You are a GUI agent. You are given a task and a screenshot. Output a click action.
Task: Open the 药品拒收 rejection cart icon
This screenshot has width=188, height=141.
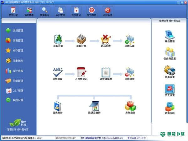tap(106, 41)
